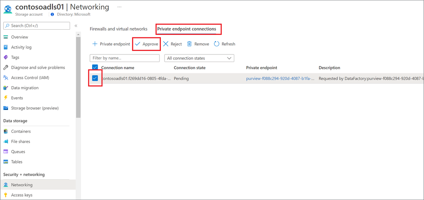
Task: Open Diagnose and solve problems item
Action: click(38, 68)
